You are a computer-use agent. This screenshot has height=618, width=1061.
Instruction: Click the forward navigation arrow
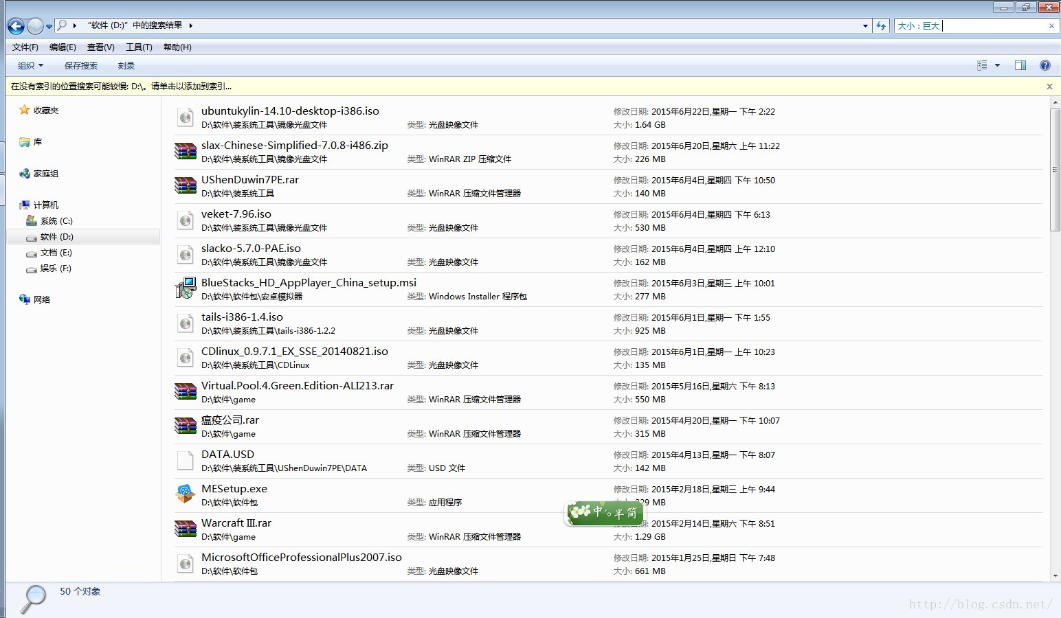(35, 26)
